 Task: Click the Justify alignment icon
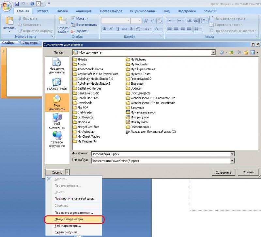(189, 29)
